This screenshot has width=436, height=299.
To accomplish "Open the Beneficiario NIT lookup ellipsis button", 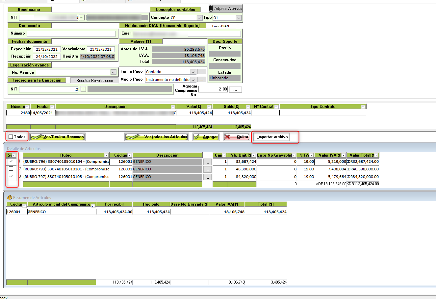I will (x=82, y=17).
